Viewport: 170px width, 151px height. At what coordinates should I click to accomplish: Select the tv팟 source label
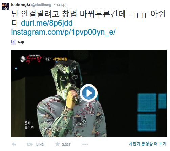[21, 42]
